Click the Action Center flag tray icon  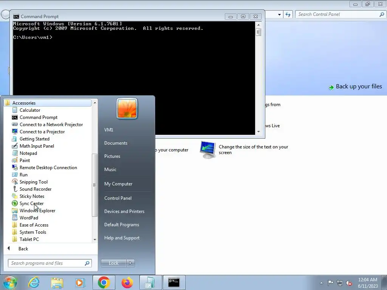[x=330, y=282]
